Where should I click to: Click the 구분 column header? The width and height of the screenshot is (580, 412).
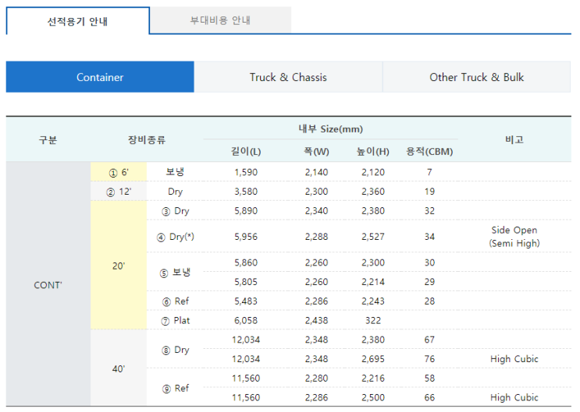coord(48,139)
